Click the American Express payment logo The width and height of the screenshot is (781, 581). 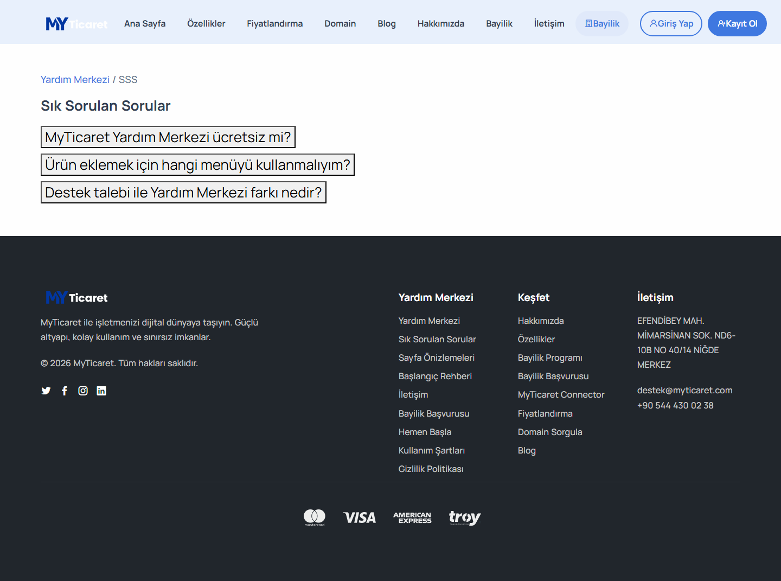(412, 518)
